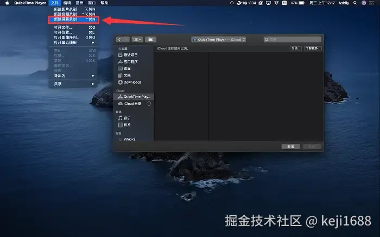
Task: Select 音乐 in the sidebar
Action: point(134,118)
